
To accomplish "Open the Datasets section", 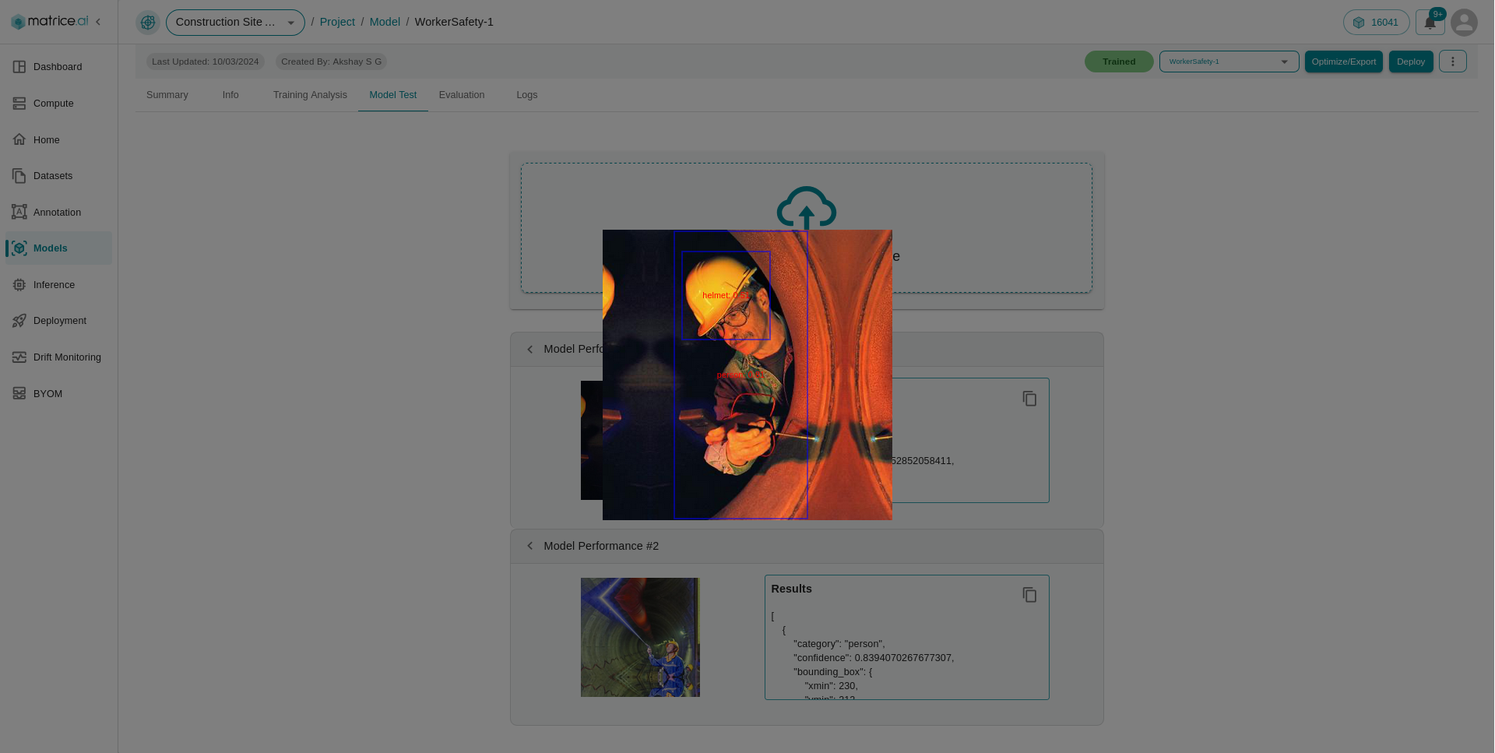I will tap(58, 176).
